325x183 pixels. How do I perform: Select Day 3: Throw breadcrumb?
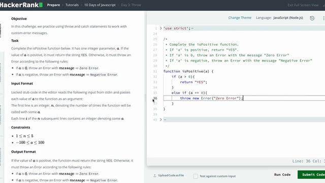[131, 5]
